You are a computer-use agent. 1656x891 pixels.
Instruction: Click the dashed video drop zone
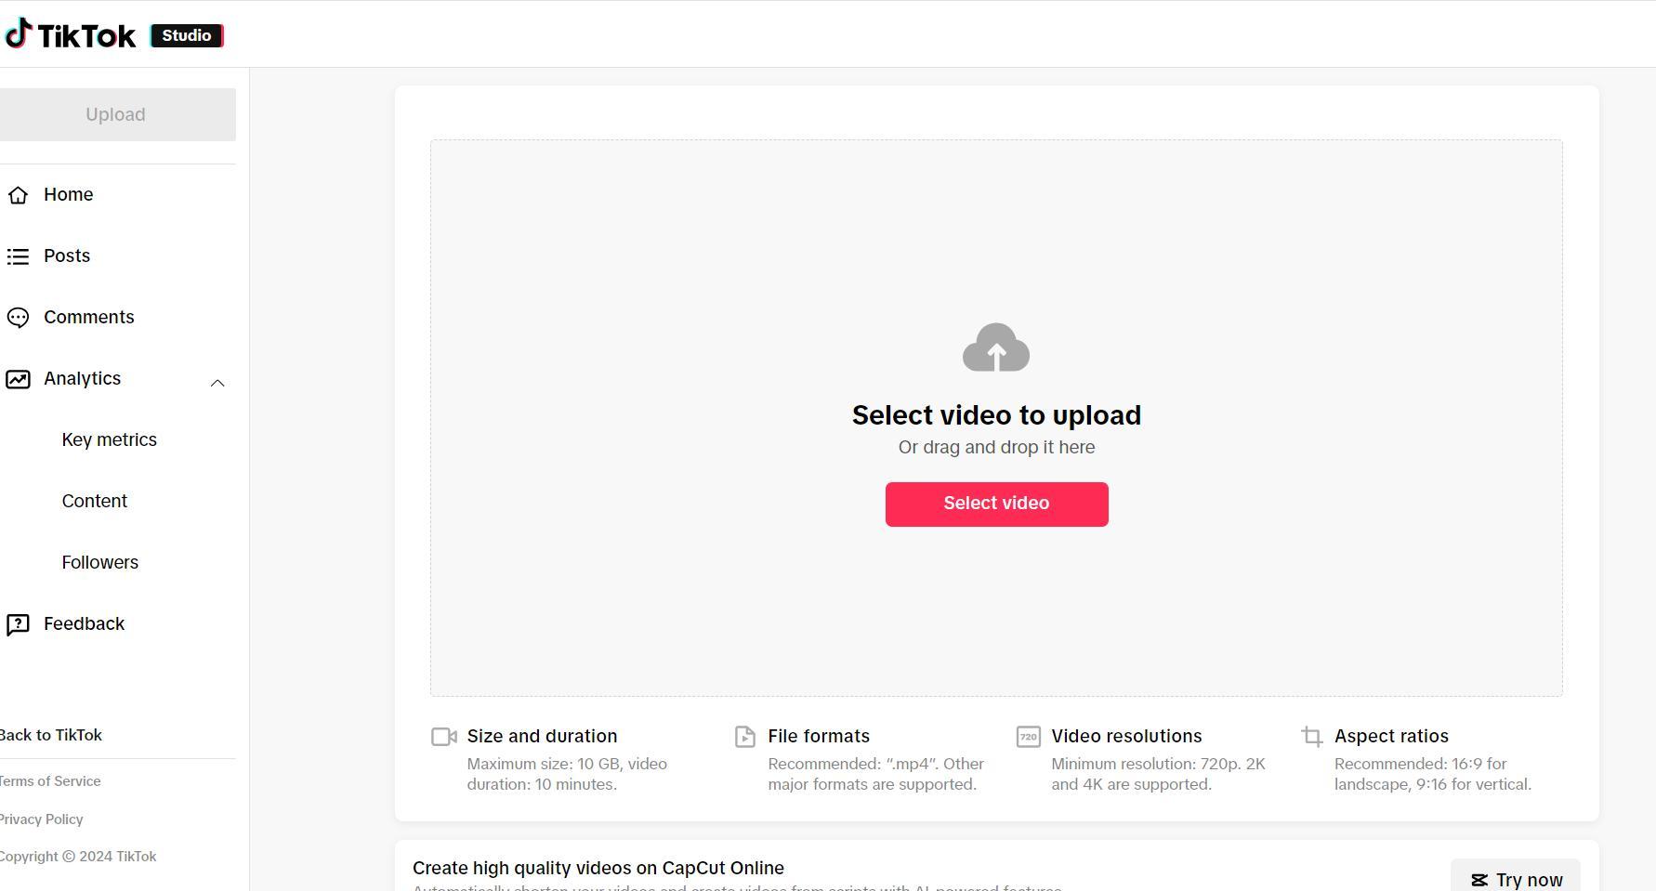point(996,418)
